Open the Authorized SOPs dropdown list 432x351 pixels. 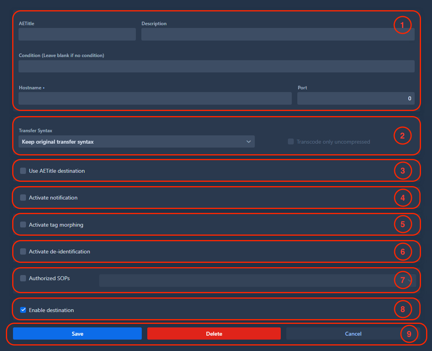pyautogui.click(x=258, y=281)
